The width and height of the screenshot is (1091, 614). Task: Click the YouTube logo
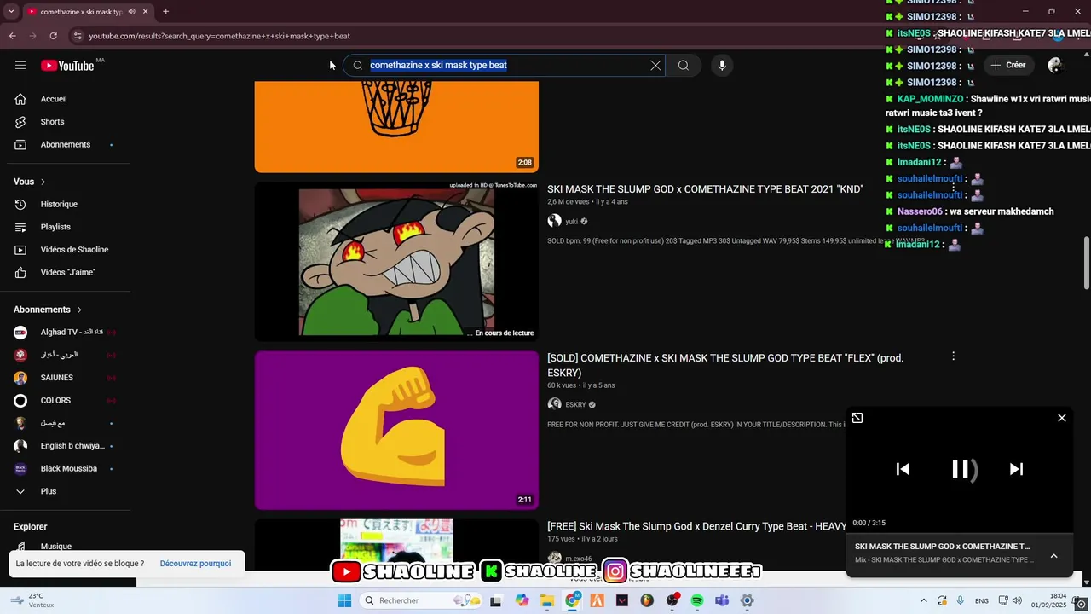[x=67, y=66]
